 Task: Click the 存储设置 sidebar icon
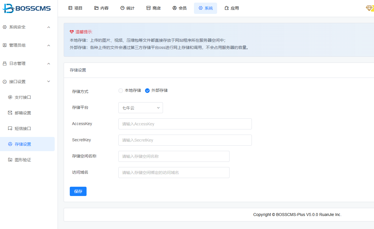pyautogui.click(x=10, y=144)
